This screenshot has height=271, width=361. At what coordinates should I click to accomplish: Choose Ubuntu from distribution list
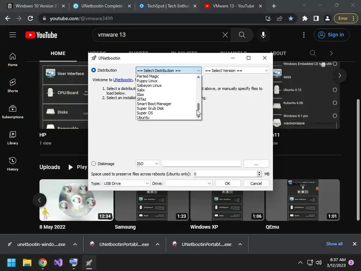[x=143, y=118]
